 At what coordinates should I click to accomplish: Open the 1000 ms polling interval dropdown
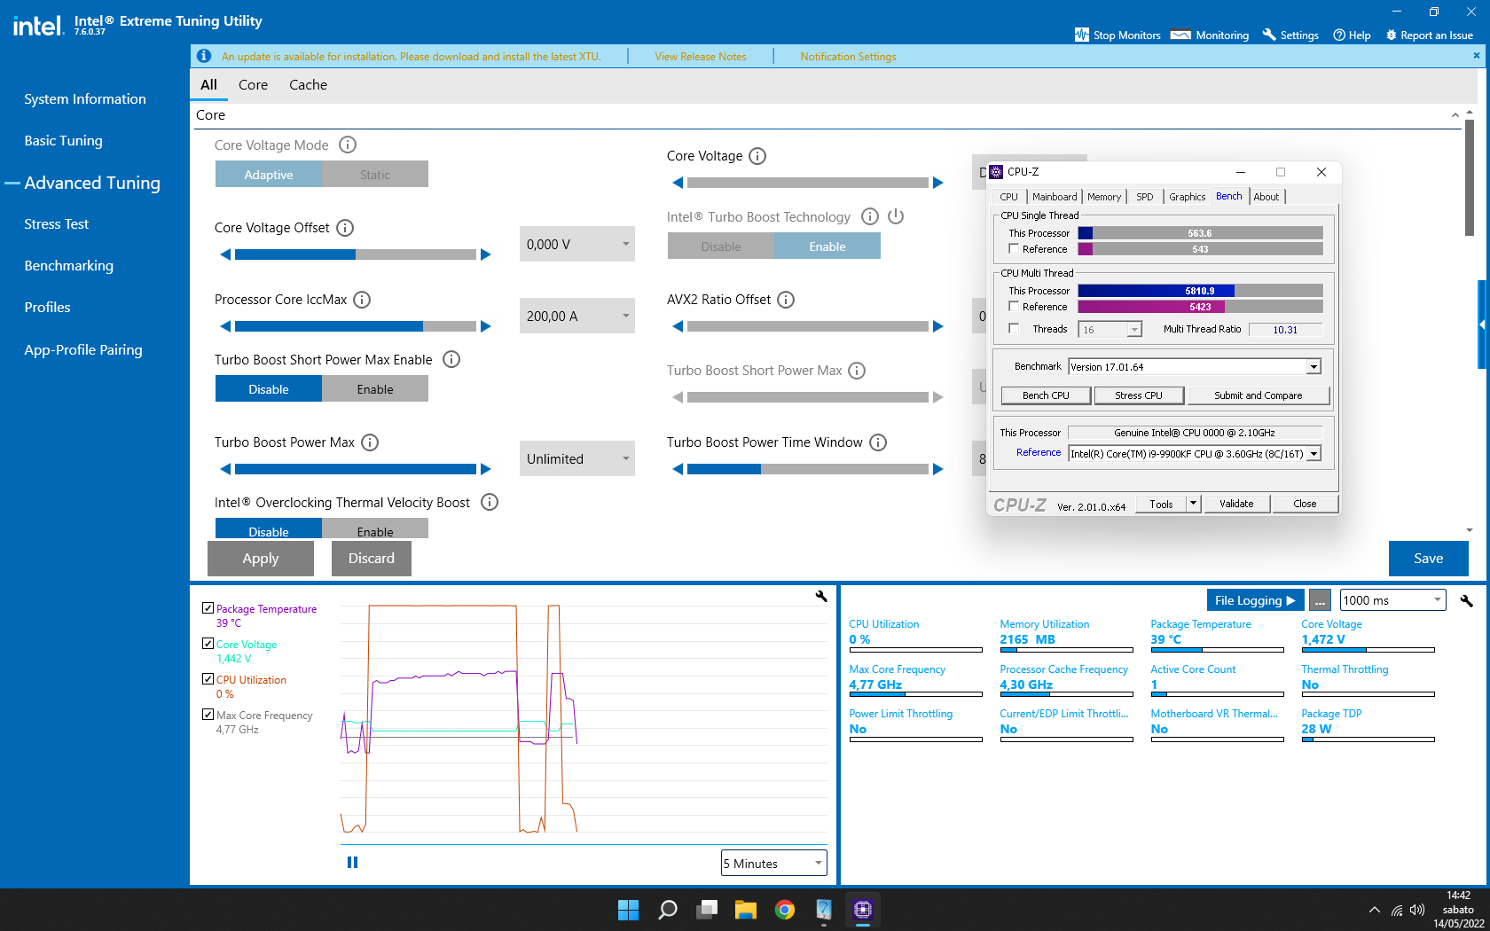click(1392, 600)
